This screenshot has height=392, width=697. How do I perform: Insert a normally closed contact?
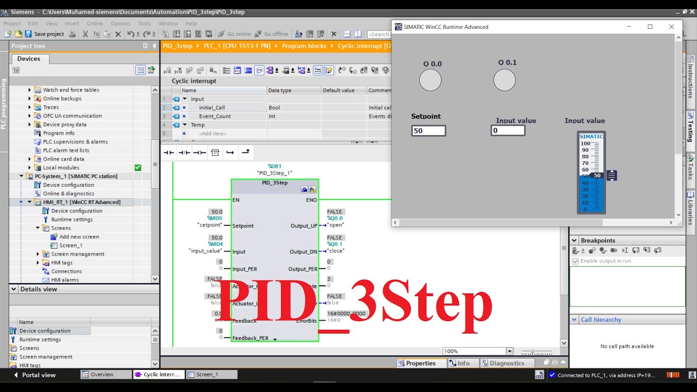point(184,152)
